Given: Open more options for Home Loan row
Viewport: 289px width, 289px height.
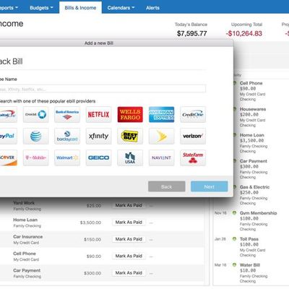Looking at the screenshot, I should [151, 223].
